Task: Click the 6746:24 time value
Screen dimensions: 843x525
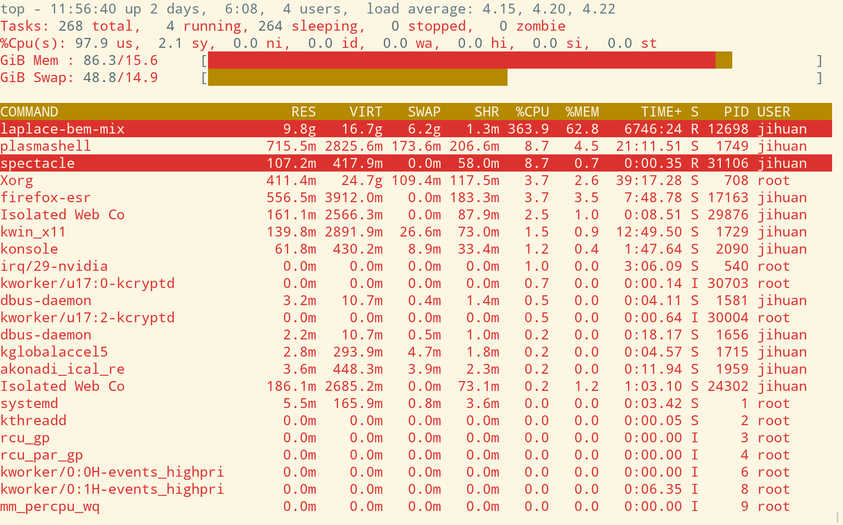Action: (653, 129)
